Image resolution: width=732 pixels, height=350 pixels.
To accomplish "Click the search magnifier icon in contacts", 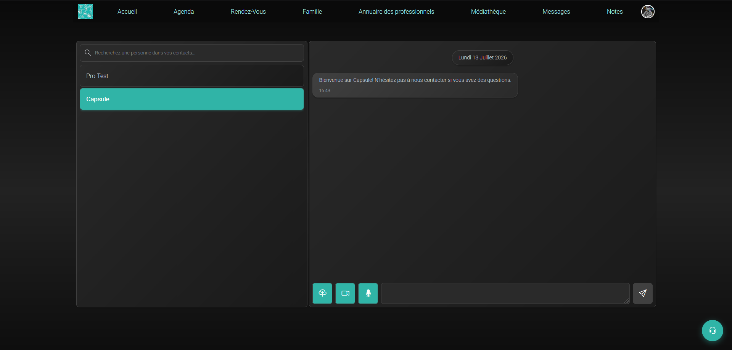I will (88, 53).
